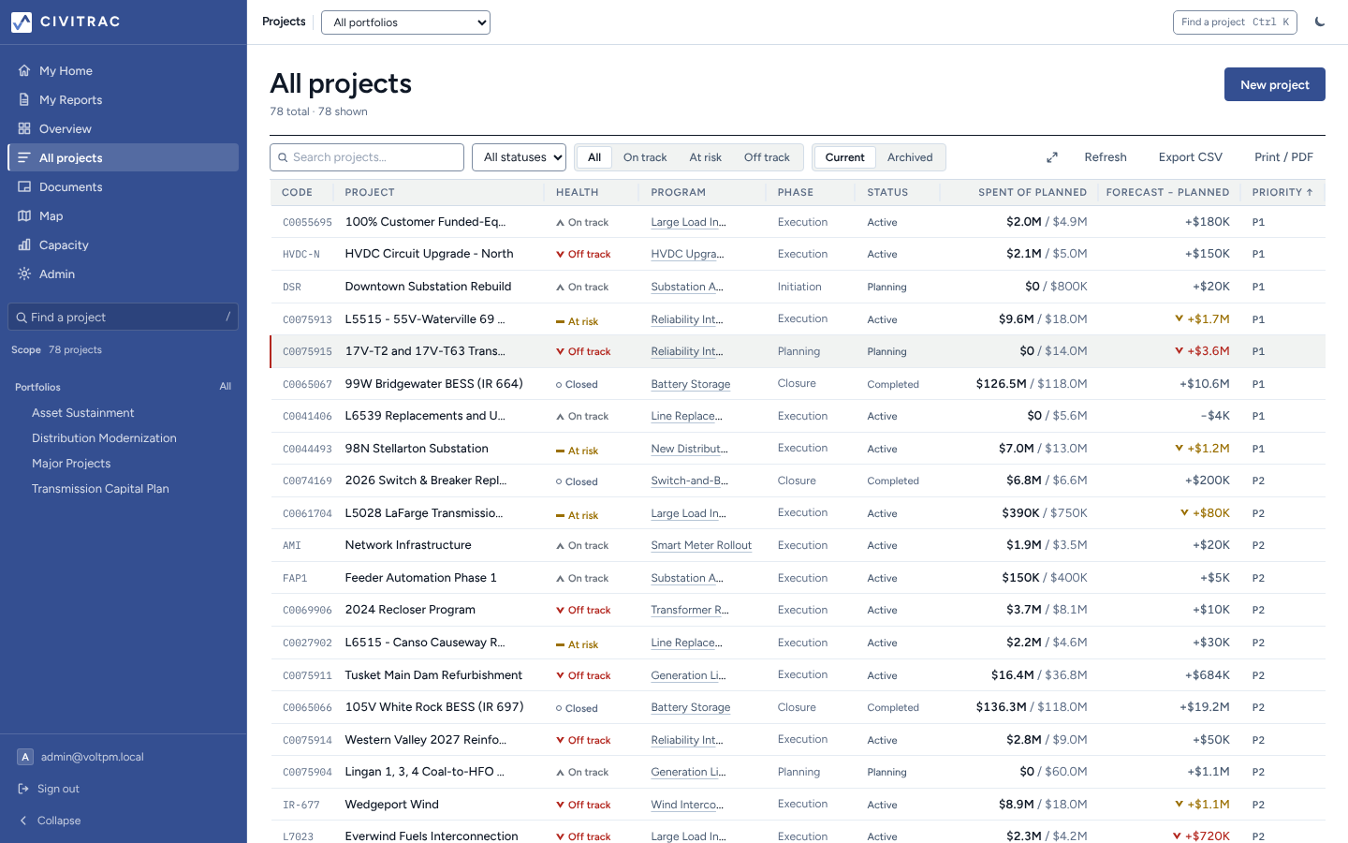Export the list as CSV
The width and height of the screenshot is (1348, 843).
(1191, 157)
